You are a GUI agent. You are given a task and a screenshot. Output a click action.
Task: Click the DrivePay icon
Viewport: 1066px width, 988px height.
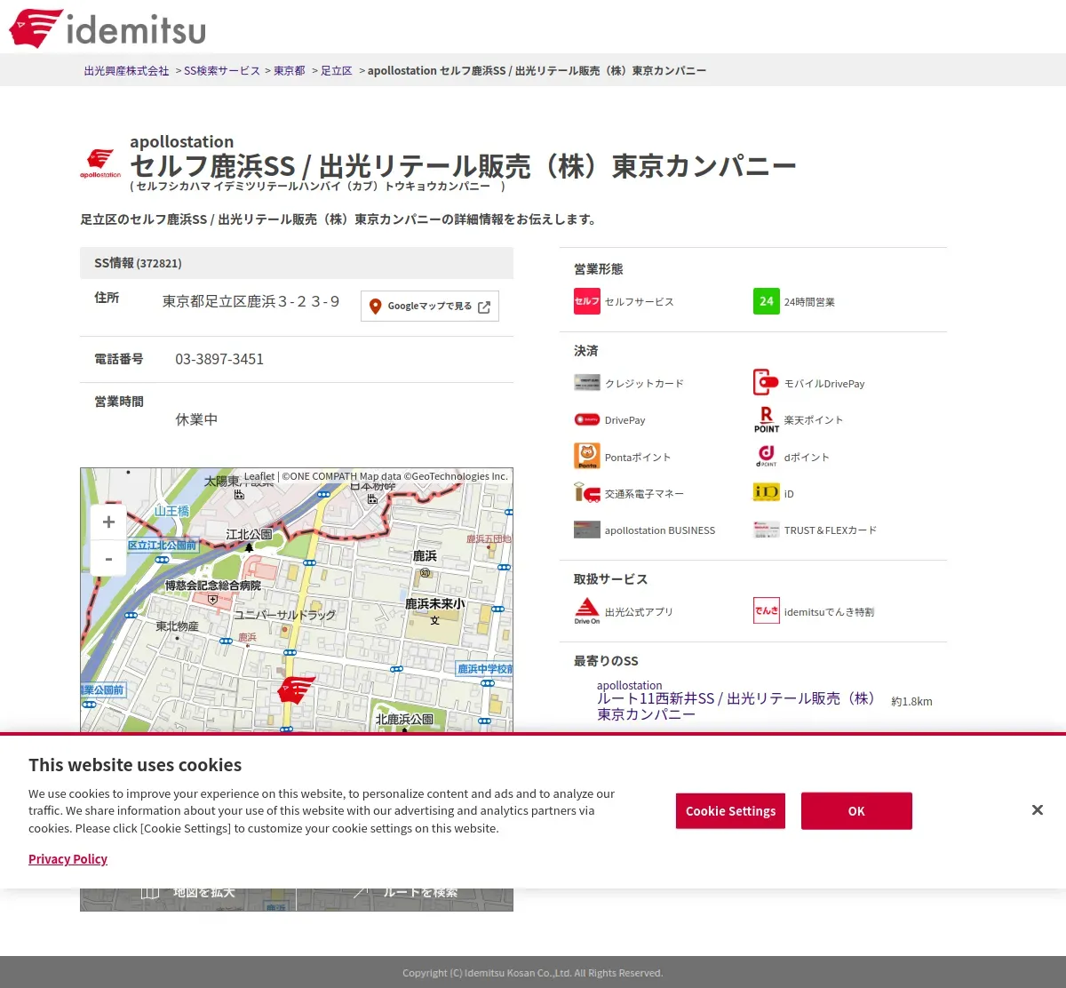click(x=587, y=419)
